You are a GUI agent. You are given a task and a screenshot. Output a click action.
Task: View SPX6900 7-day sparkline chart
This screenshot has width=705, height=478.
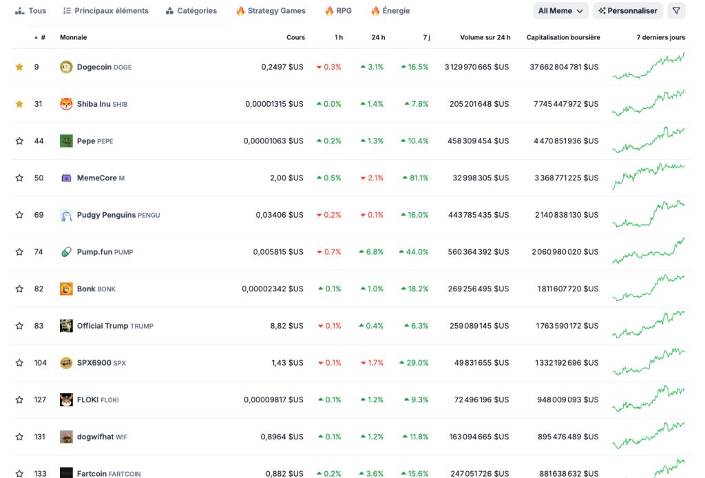(x=649, y=362)
